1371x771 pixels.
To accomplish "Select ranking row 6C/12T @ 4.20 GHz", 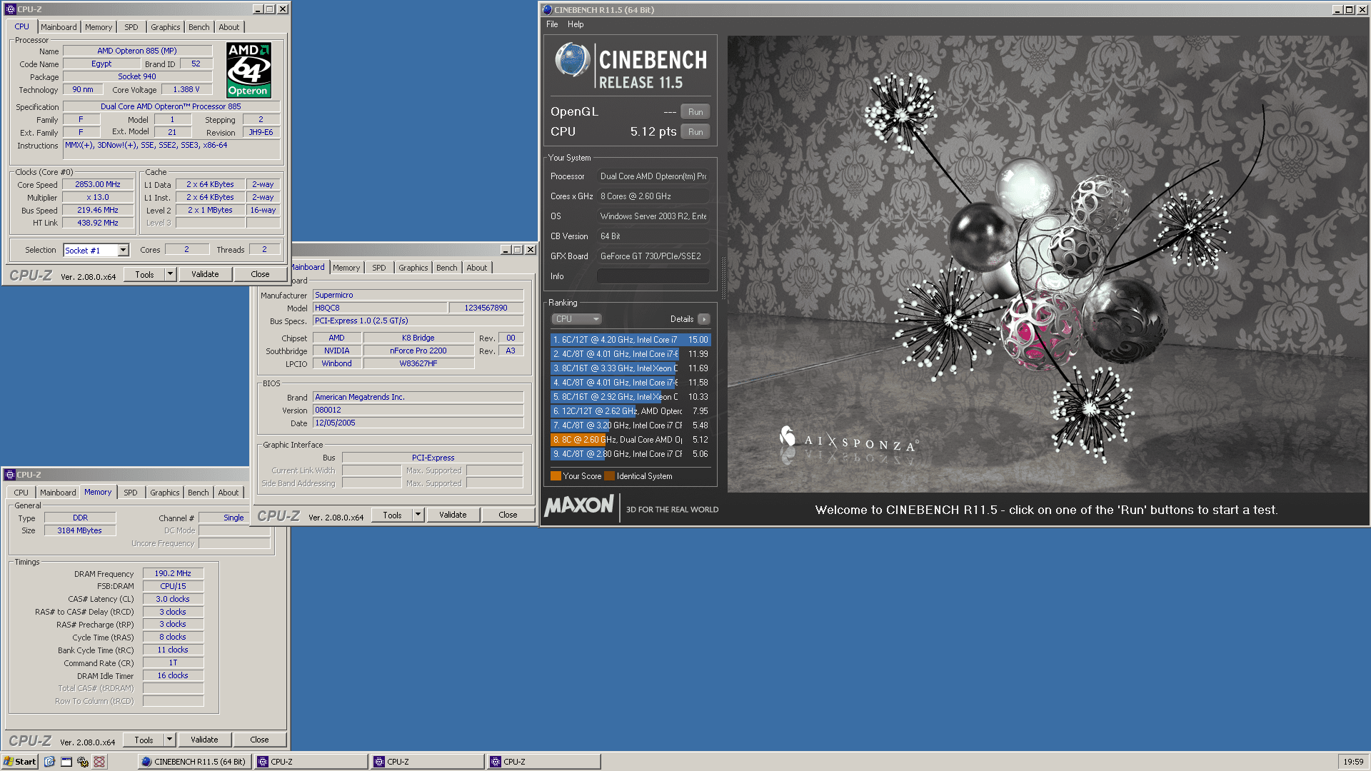I will click(631, 340).
